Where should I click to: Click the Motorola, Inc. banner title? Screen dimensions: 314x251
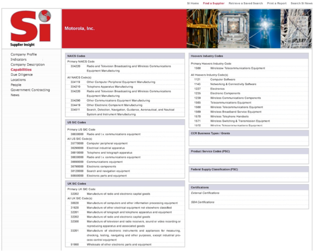coord(80,28)
